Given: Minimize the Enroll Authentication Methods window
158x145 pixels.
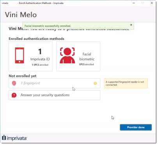Looking at the screenshot, I should click(x=134, y=3).
